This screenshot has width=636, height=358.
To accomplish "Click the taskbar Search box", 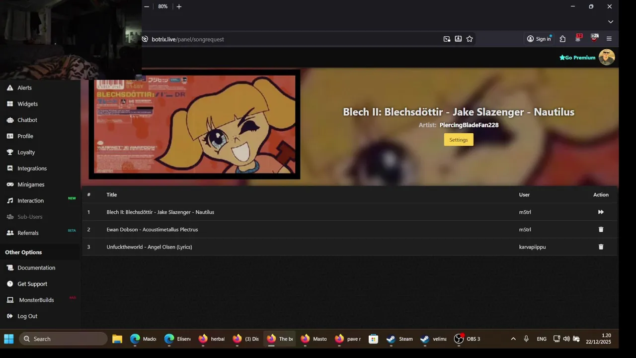I will pos(63,339).
